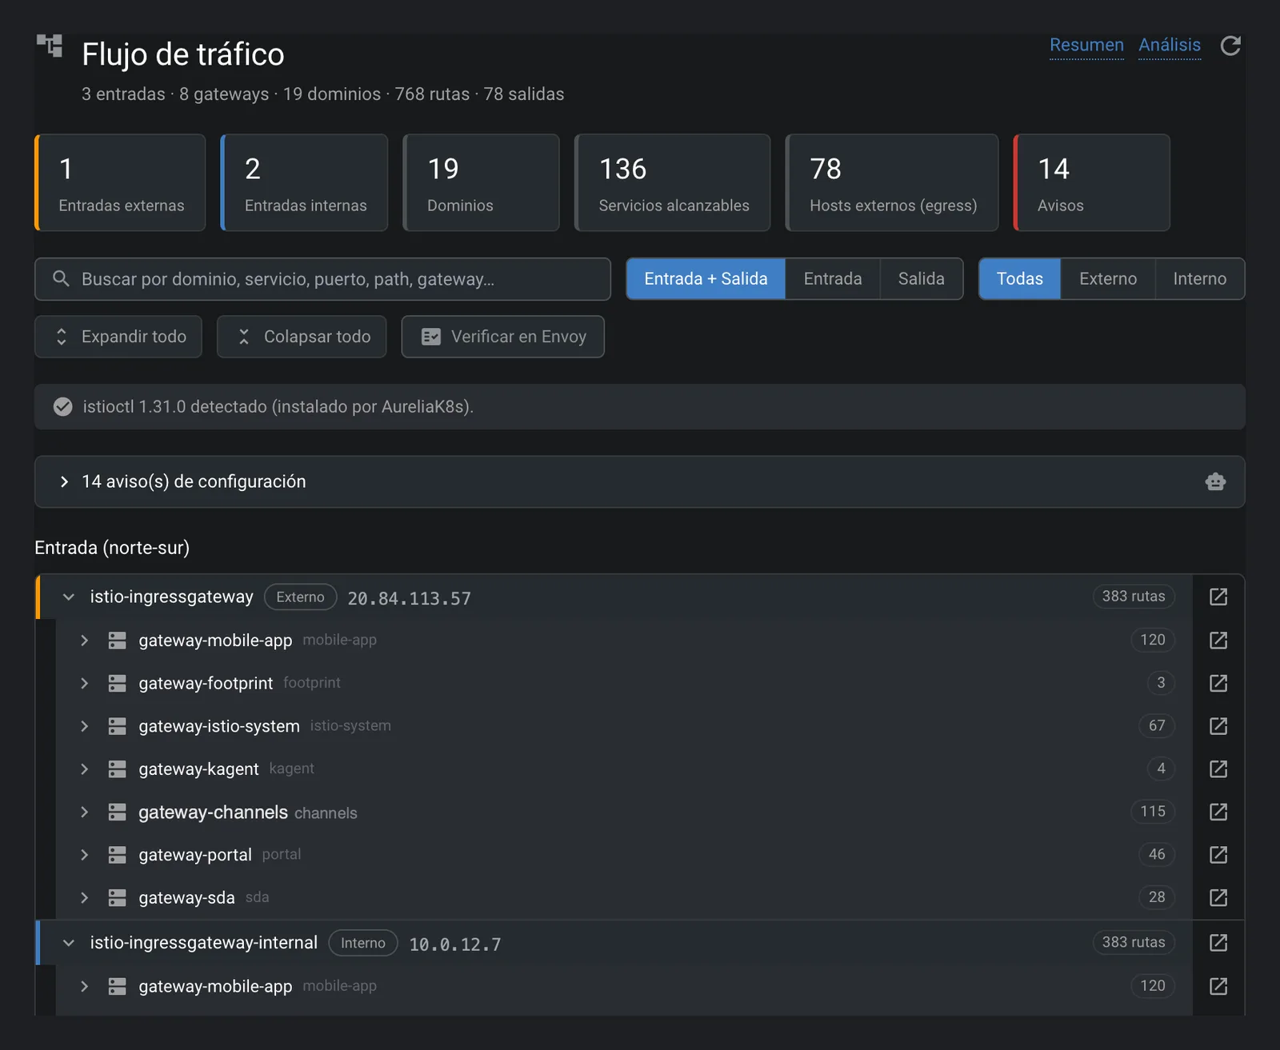Click the robot icon in warnings bar
This screenshot has height=1050, width=1280.
click(1215, 481)
